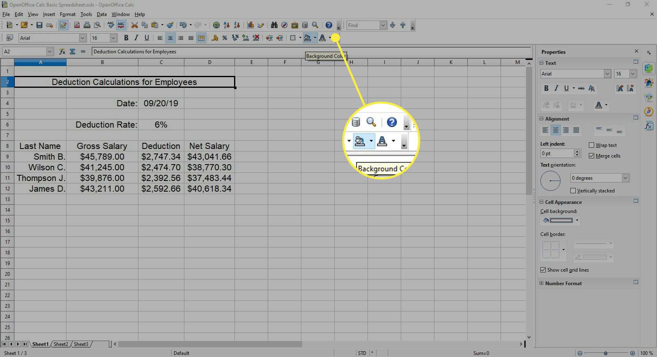Run the Spelling check
The height and width of the screenshot is (357, 657).
(111, 25)
